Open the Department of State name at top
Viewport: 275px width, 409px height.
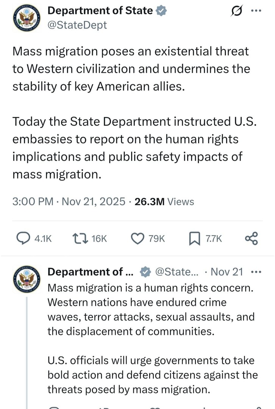[x=100, y=11]
